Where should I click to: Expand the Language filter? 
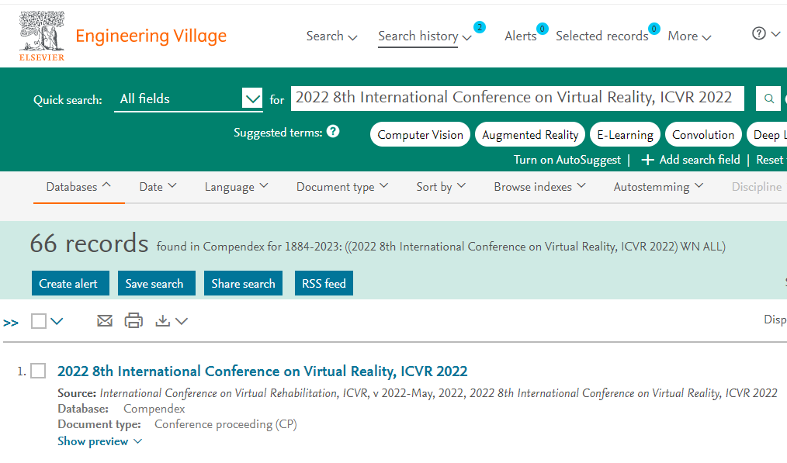pos(236,187)
